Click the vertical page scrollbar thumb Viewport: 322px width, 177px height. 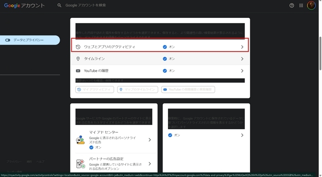point(320,54)
